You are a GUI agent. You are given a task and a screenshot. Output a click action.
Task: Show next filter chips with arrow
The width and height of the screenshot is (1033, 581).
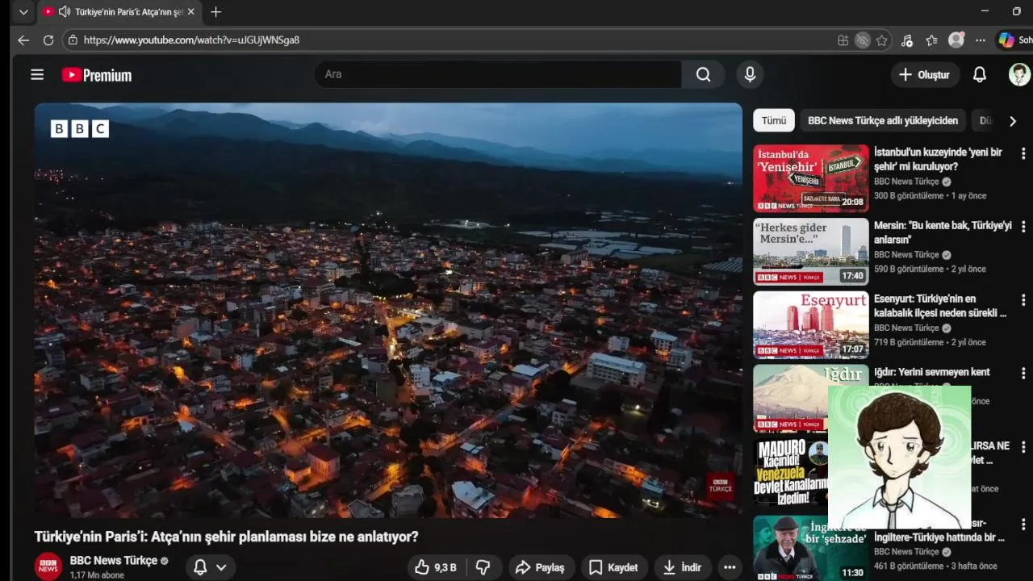[x=1013, y=121]
